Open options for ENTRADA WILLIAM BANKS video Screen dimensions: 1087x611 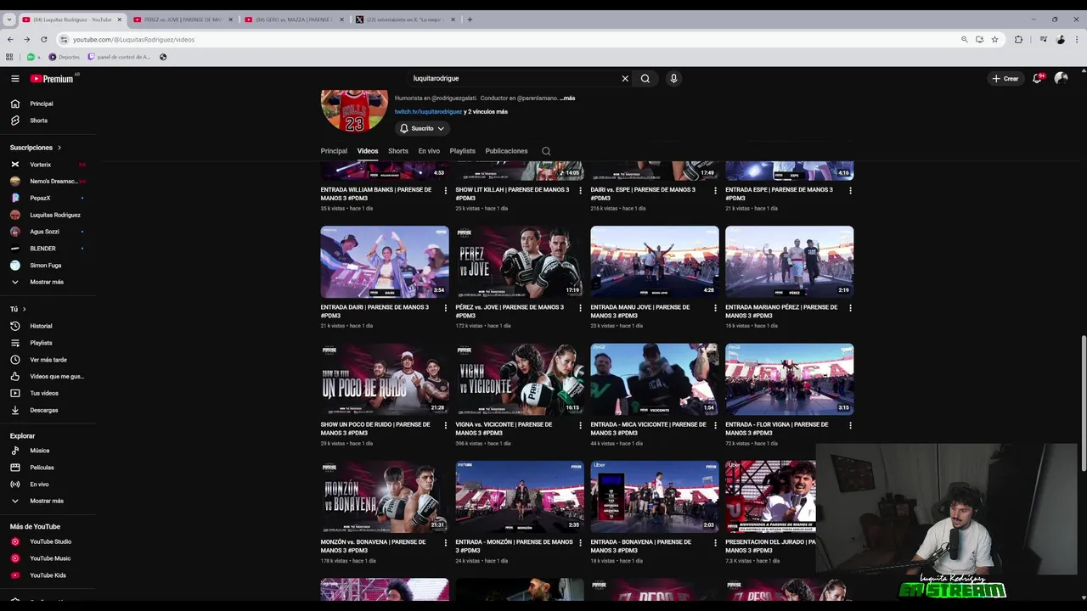(446, 190)
